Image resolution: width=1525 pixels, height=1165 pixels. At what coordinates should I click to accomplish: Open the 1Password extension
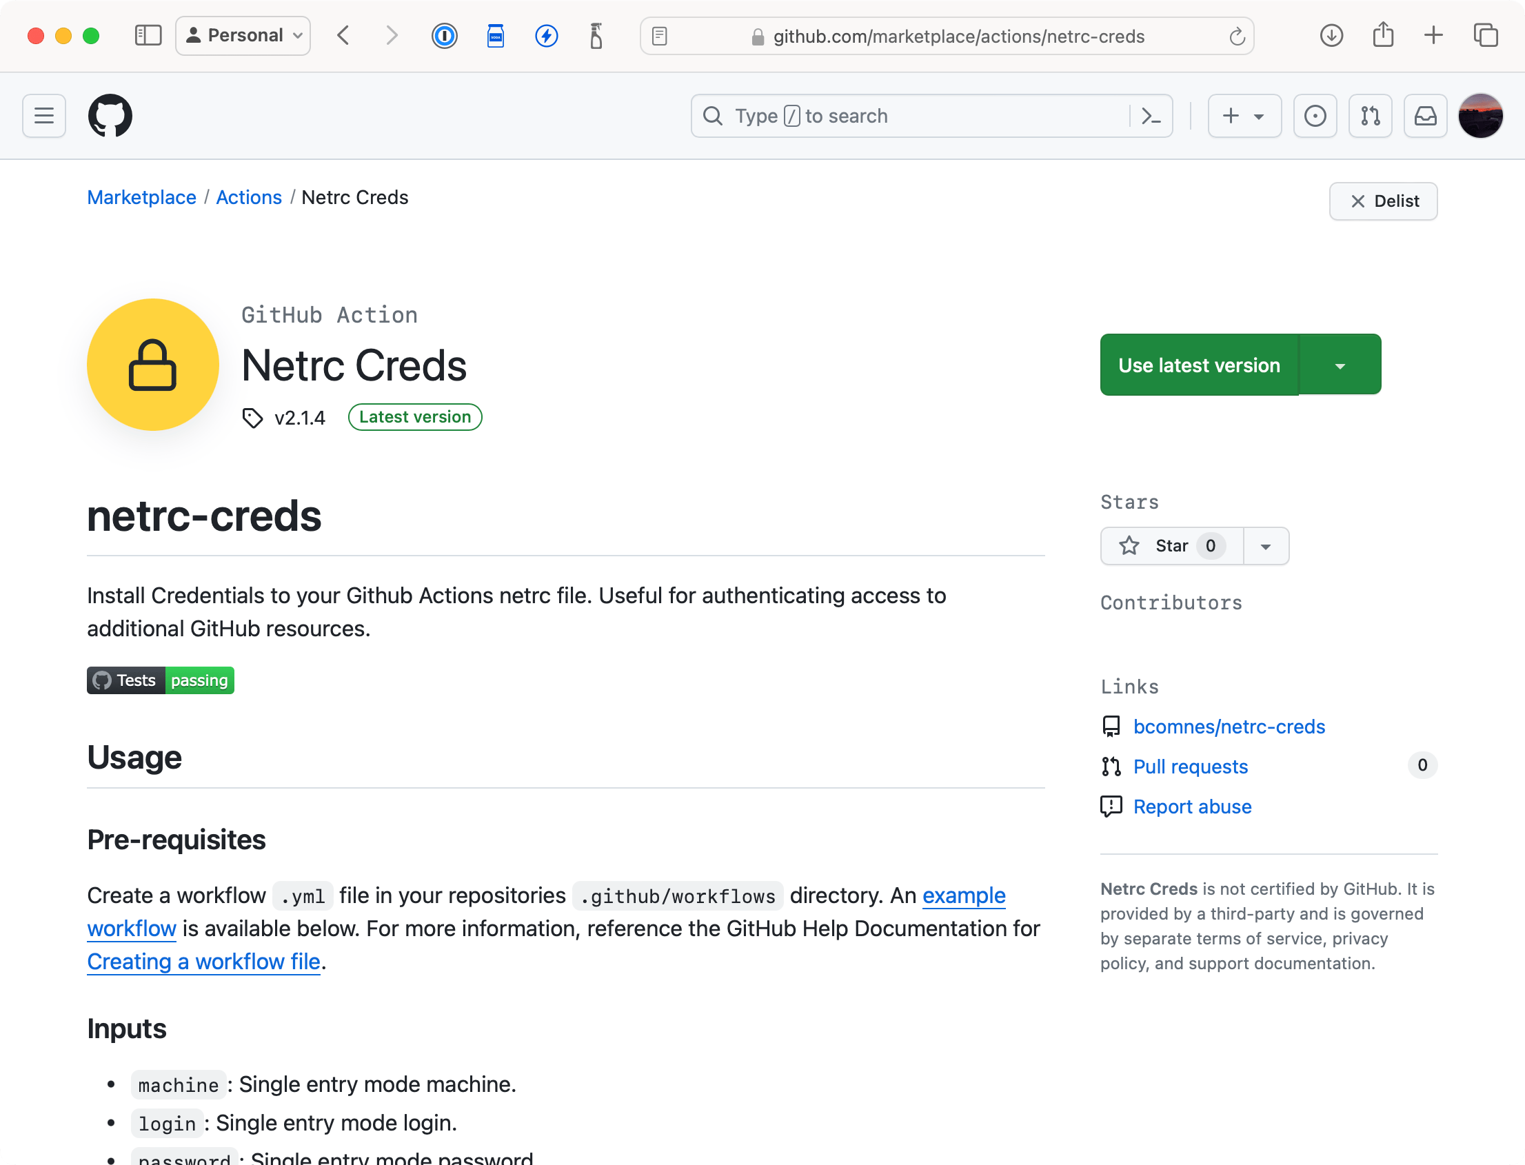444,35
